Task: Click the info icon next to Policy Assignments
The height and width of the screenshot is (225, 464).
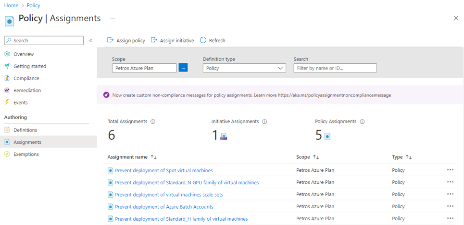Action: pyautogui.click(x=362, y=122)
